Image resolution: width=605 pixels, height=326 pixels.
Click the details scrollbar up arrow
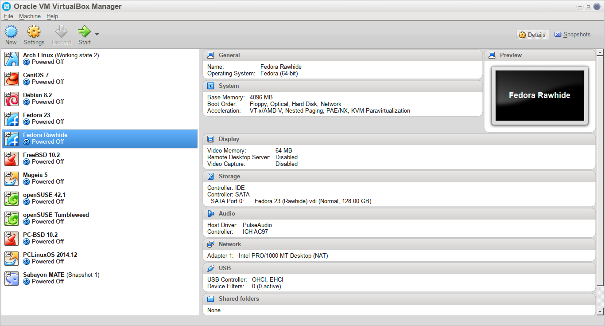pos(600,53)
